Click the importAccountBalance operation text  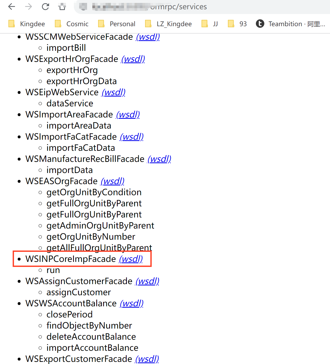(93, 348)
